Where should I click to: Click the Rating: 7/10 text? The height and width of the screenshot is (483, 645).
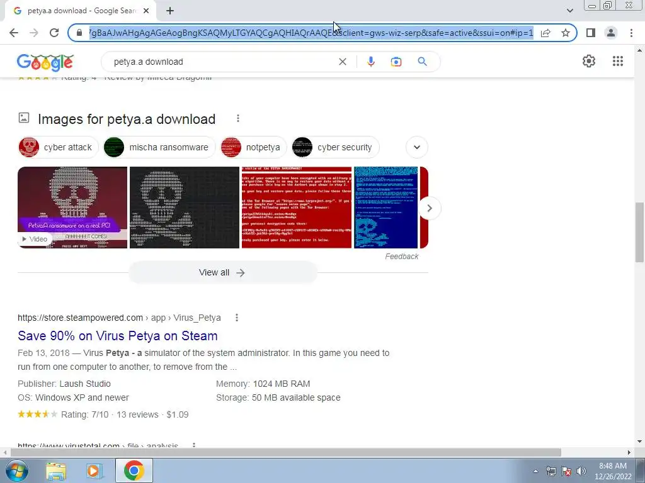point(85,414)
